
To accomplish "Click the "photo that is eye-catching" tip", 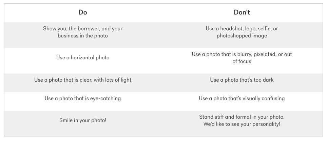I will [83, 98].
